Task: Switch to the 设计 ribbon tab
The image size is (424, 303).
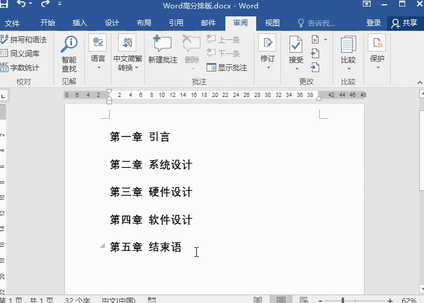Action: pos(112,23)
